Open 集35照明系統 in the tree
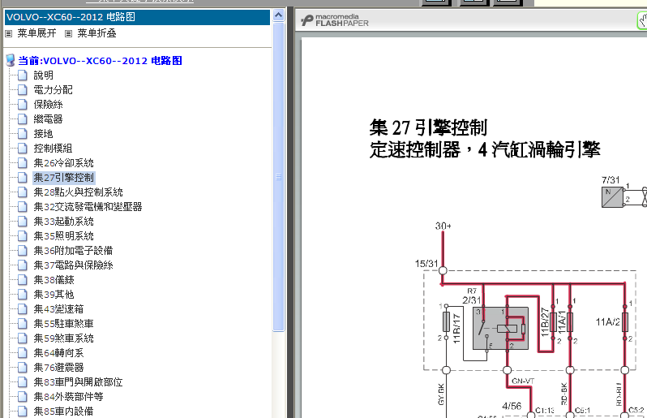Viewport: 647px width, 418px height. (63, 236)
